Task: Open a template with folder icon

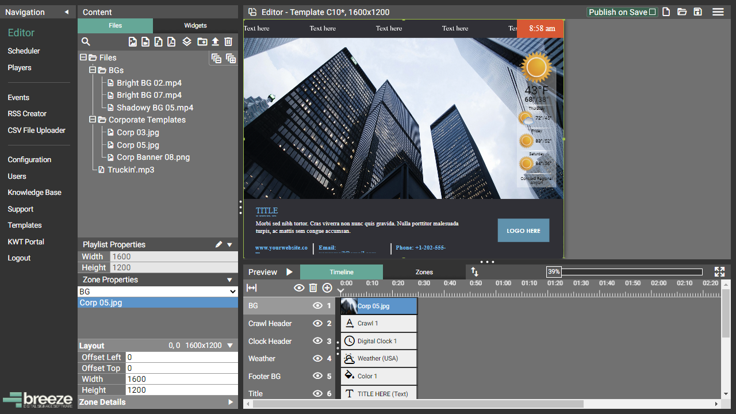Action: point(682,12)
